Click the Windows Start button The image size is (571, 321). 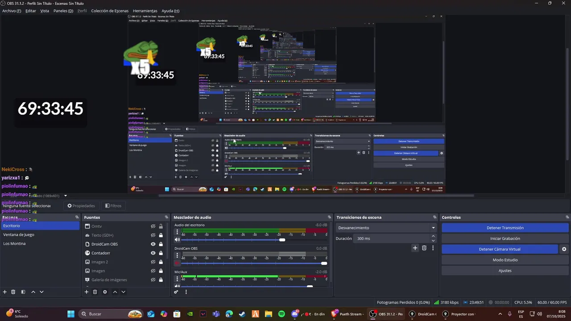pos(71,314)
